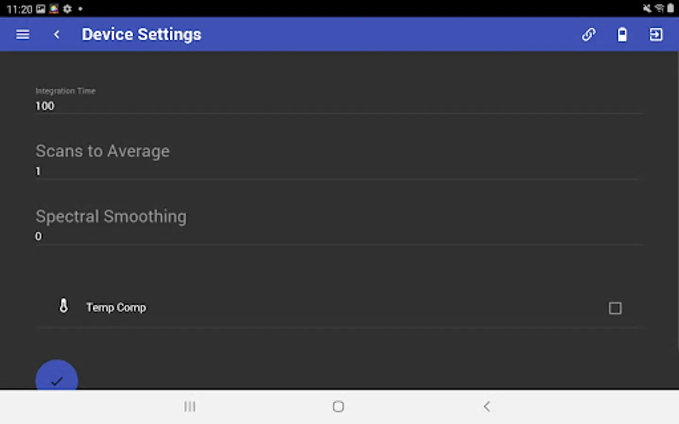Viewport: 679px width, 424px height.
Task: Open the hamburger navigation menu
Action: [23, 34]
